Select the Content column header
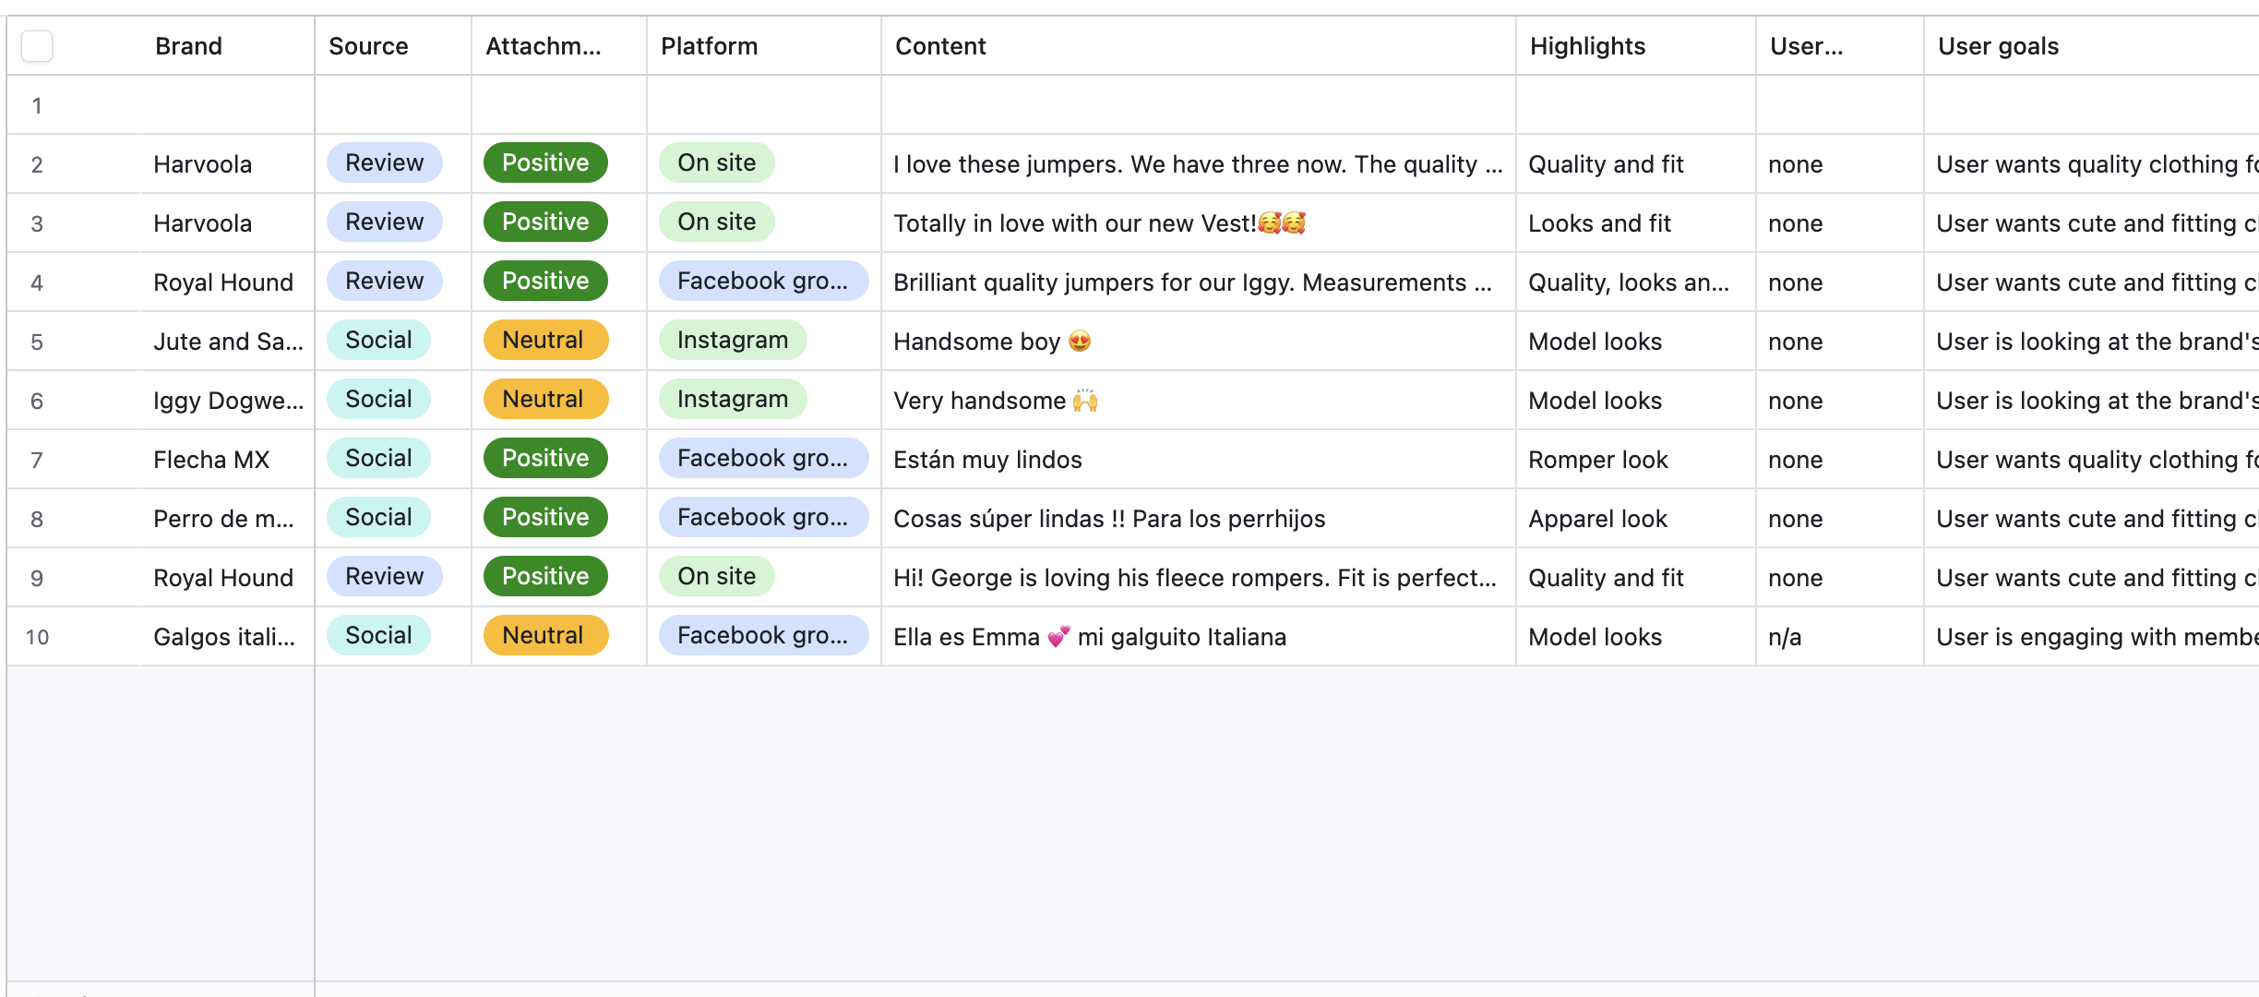This screenshot has height=997, width=2259. tap(940, 46)
